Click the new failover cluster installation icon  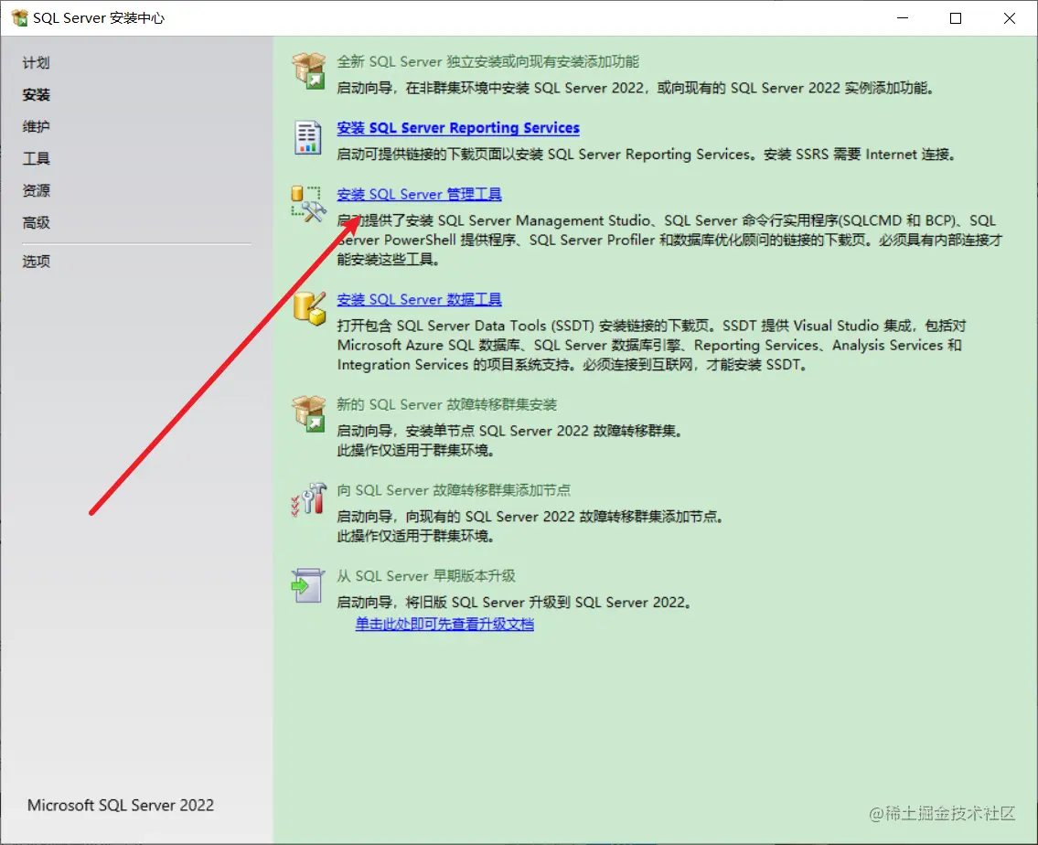click(x=308, y=413)
